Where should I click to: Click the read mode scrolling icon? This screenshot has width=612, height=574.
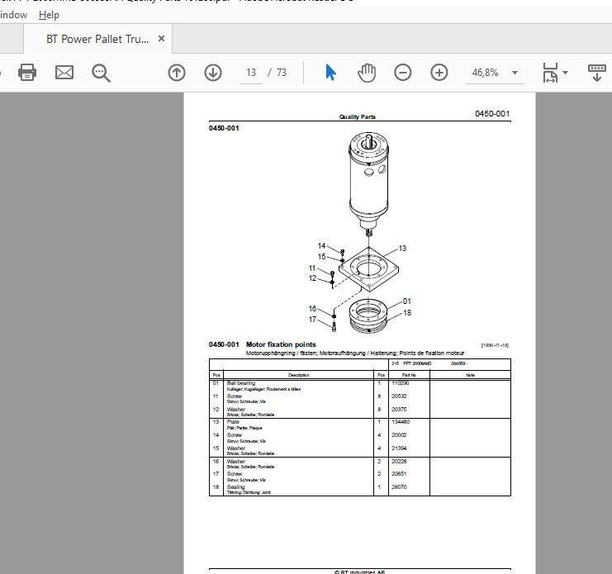point(597,73)
